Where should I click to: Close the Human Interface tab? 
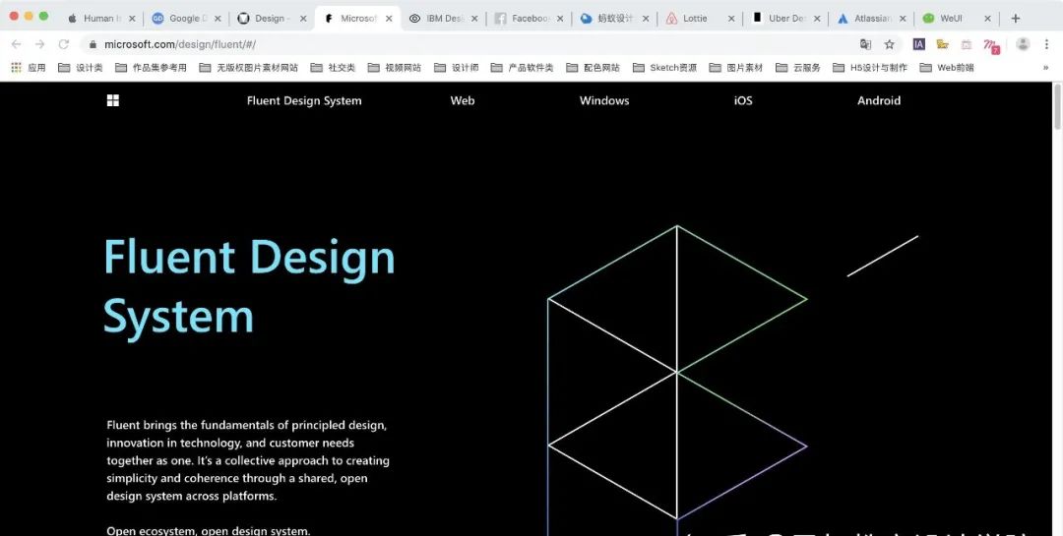(x=132, y=19)
